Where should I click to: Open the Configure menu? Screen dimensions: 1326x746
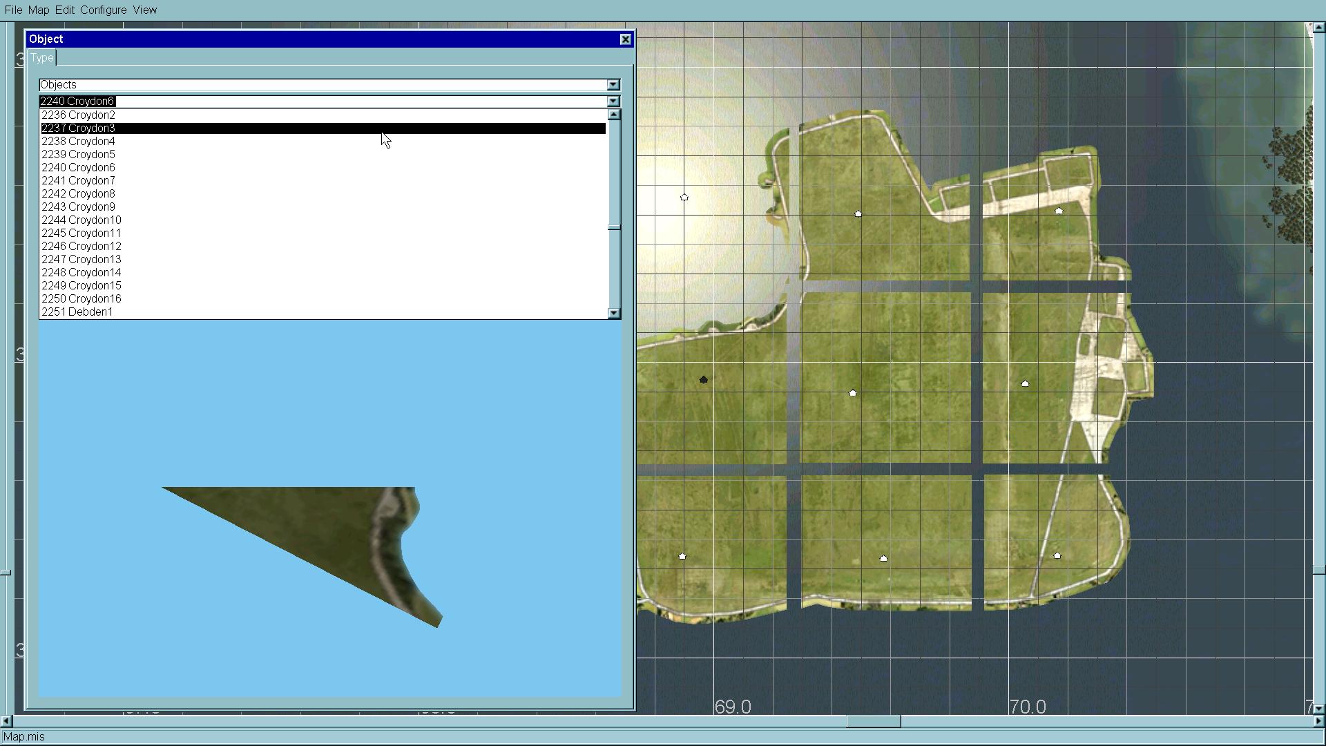[103, 10]
